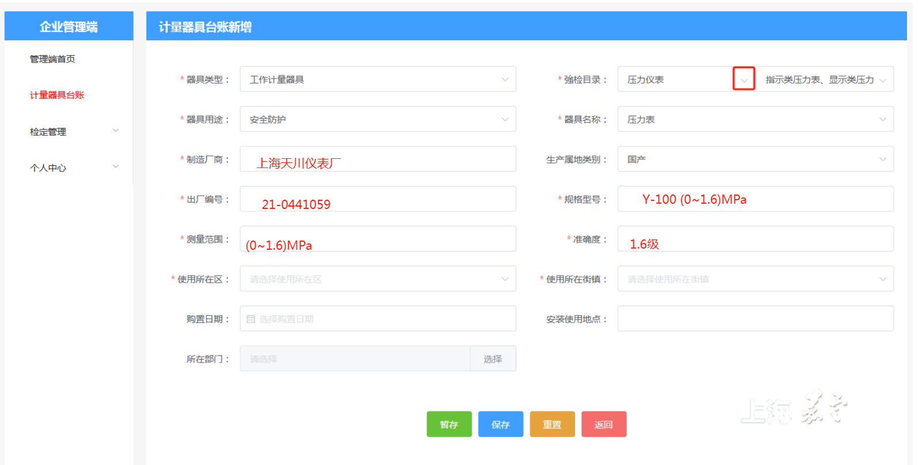Click calendar icon in 购置日期 field
The image size is (918, 465).
251,319
